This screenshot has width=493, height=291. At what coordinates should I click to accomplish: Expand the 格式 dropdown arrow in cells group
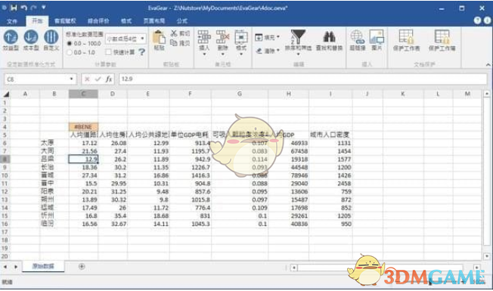[x=241, y=54]
